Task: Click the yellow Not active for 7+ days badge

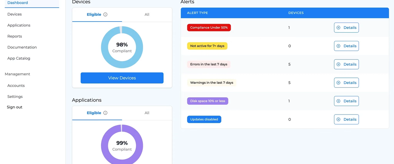Action: point(207,46)
